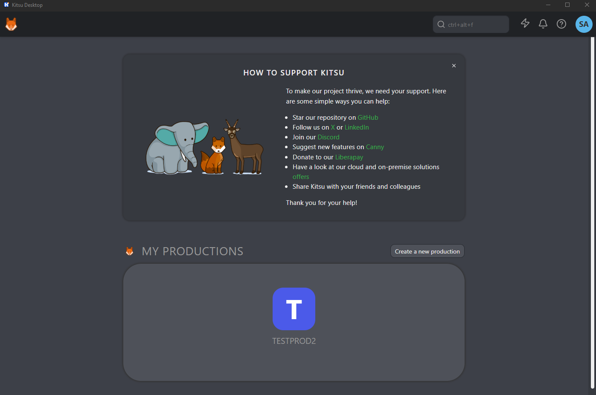Minimize the Kitsu Desktop window
Screen dimensions: 596x395
548,5
